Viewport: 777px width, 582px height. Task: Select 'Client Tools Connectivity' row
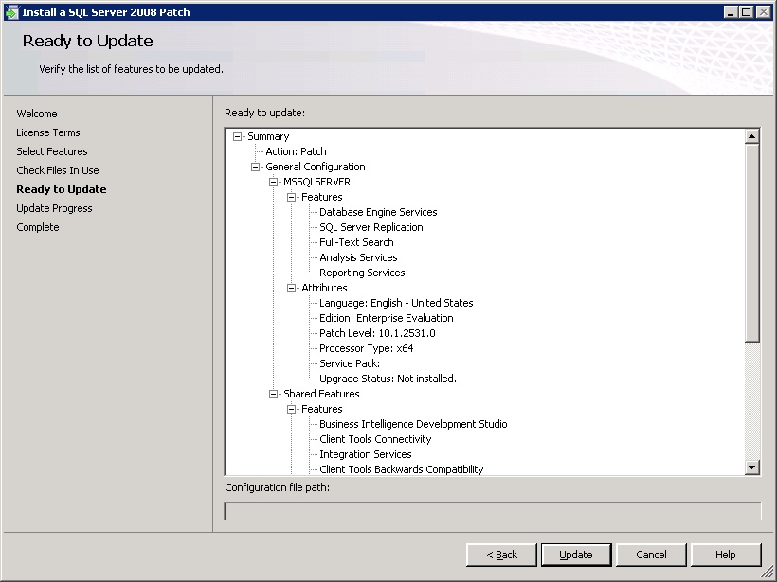click(375, 439)
